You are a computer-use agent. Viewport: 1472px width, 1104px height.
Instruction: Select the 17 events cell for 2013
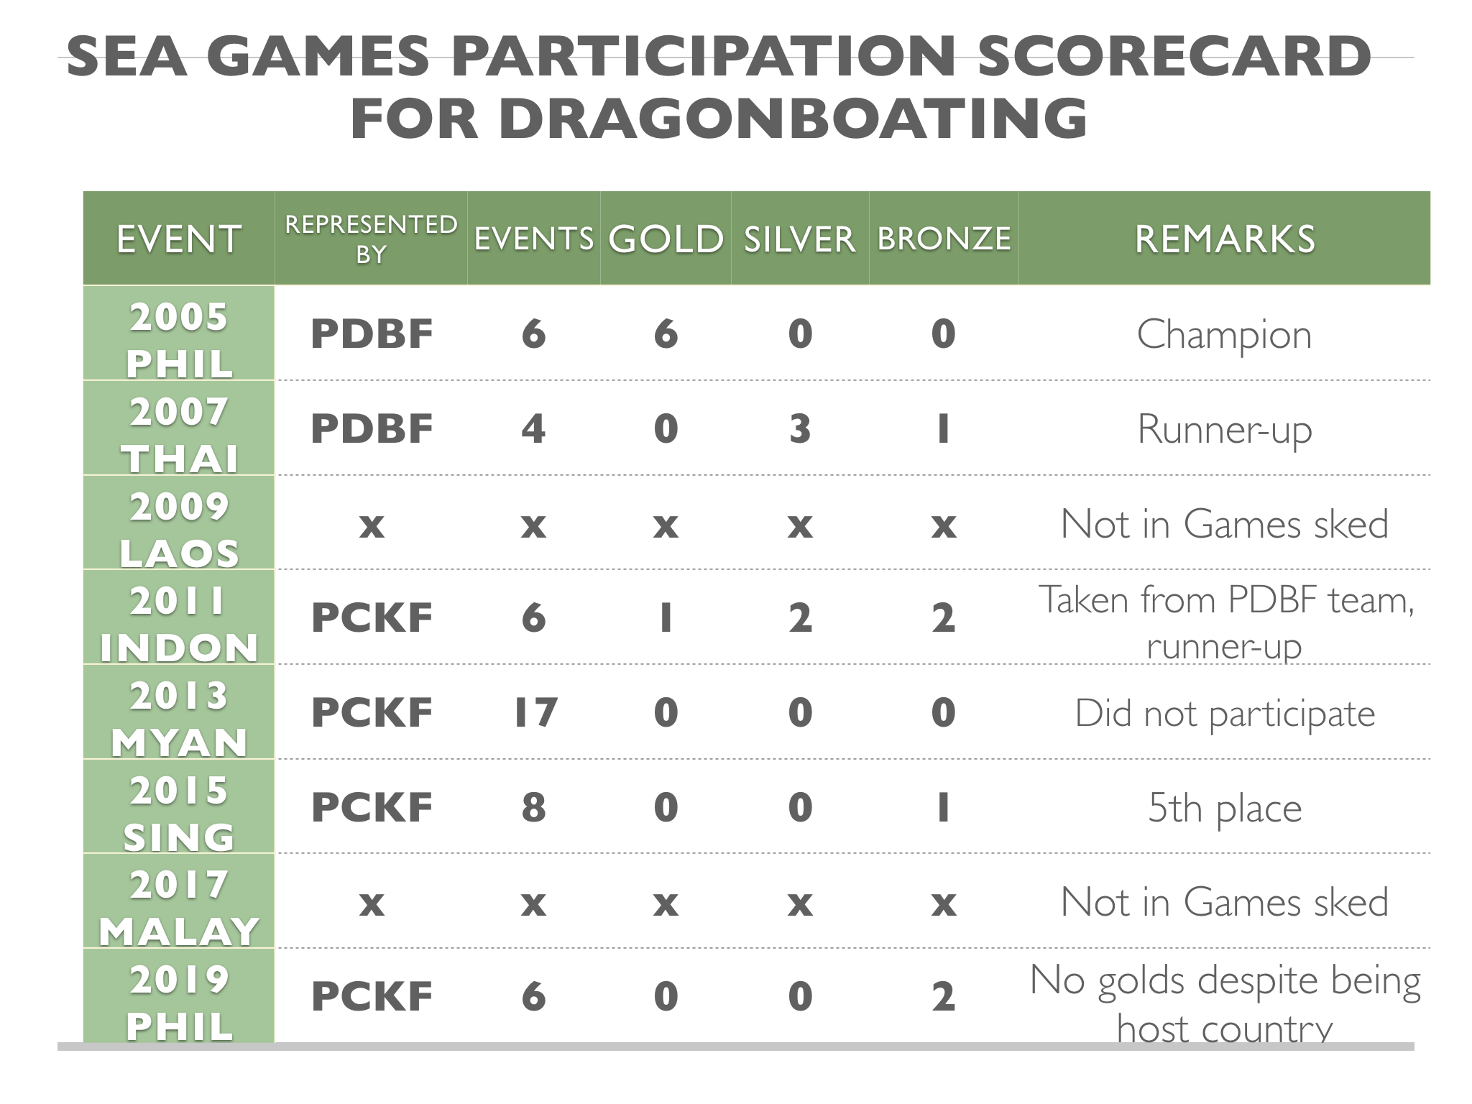tap(534, 713)
